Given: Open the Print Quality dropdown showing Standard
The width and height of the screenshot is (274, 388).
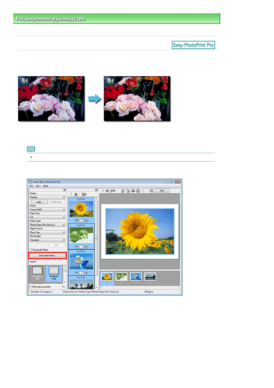Looking at the screenshot, I should (47, 240).
